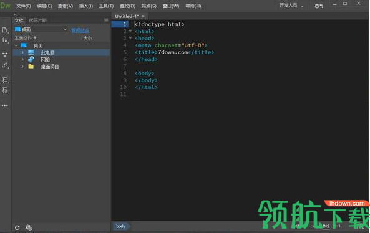
Task: Select the 网络 tree row
Action: point(61,59)
